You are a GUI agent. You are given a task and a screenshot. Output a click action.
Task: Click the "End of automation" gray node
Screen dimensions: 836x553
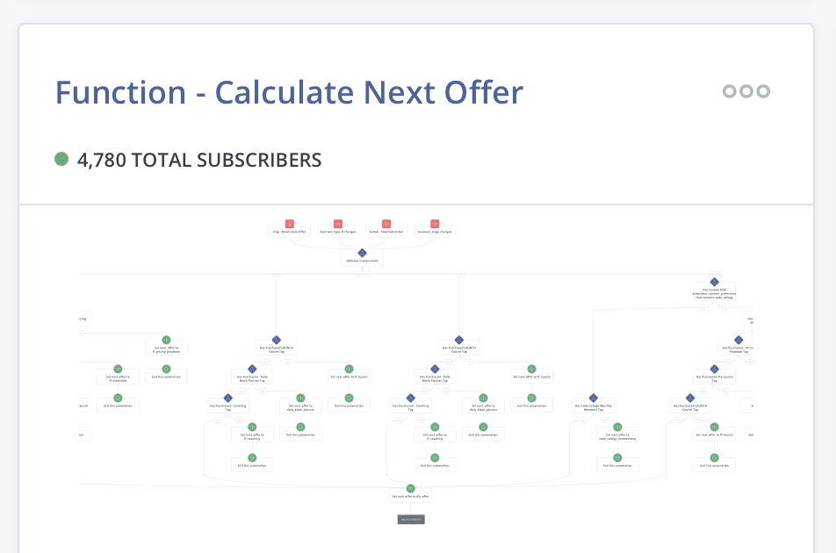click(x=410, y=519)
